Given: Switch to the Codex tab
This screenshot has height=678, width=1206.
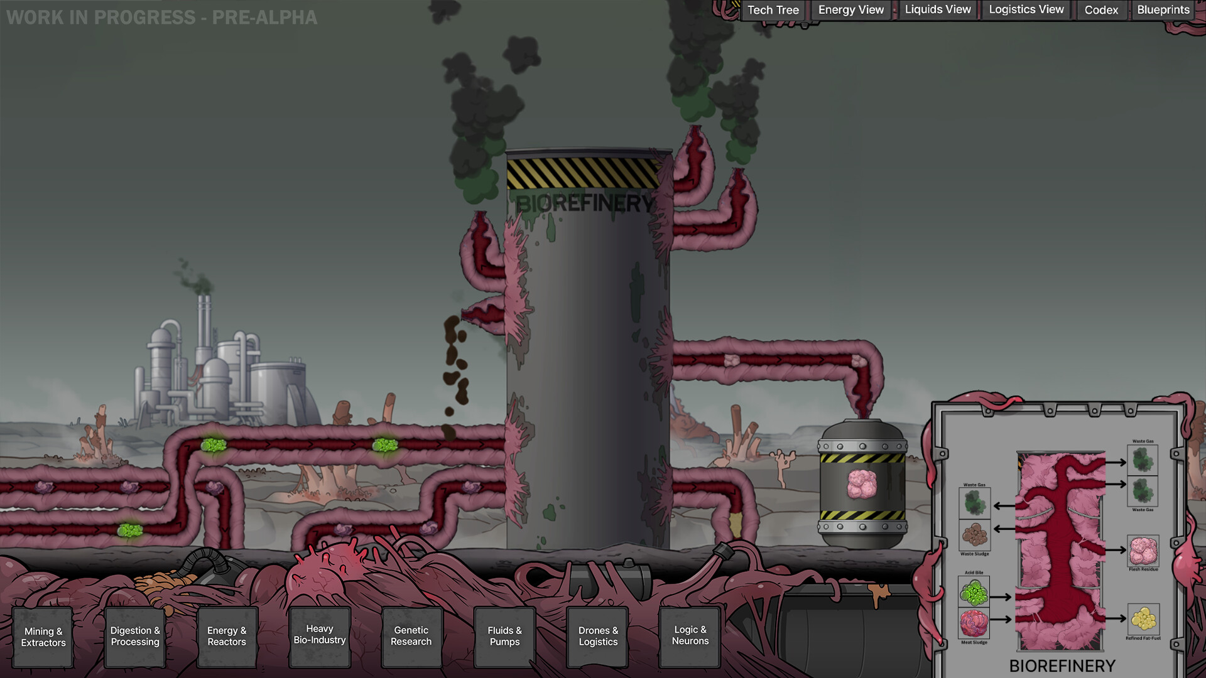Looking at the screenshot, I should [x=1100, y=9].
